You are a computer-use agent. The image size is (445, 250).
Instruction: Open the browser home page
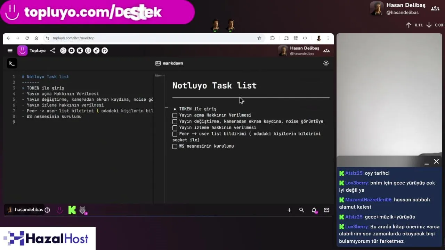(36, 38)
